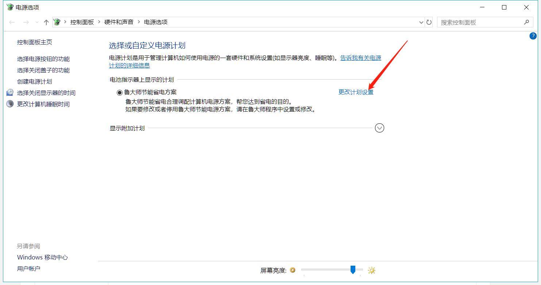Viewport: 541px width, 285px height.
Task: Click the 电池指示器上显示的计划 label
Action: pyautogui.click(x=142, y=80)
